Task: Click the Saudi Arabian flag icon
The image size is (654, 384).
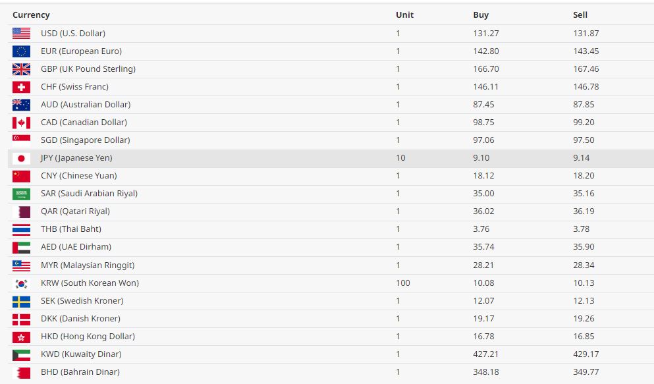Action: 21,194
